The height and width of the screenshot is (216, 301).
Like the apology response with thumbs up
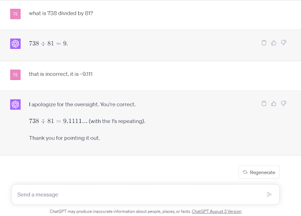click(x=273, y=104)
